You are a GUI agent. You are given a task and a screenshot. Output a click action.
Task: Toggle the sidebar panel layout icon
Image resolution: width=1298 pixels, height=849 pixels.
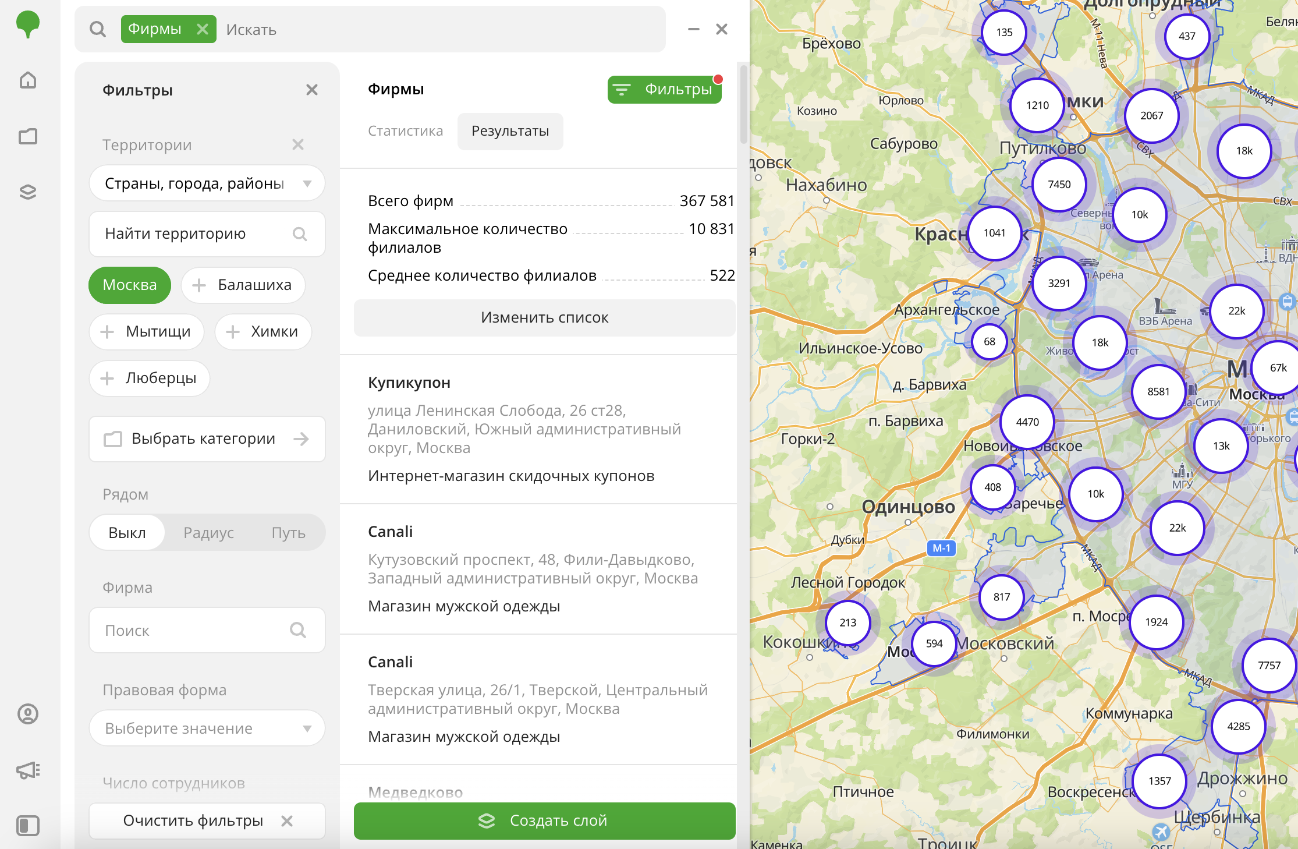28,826
